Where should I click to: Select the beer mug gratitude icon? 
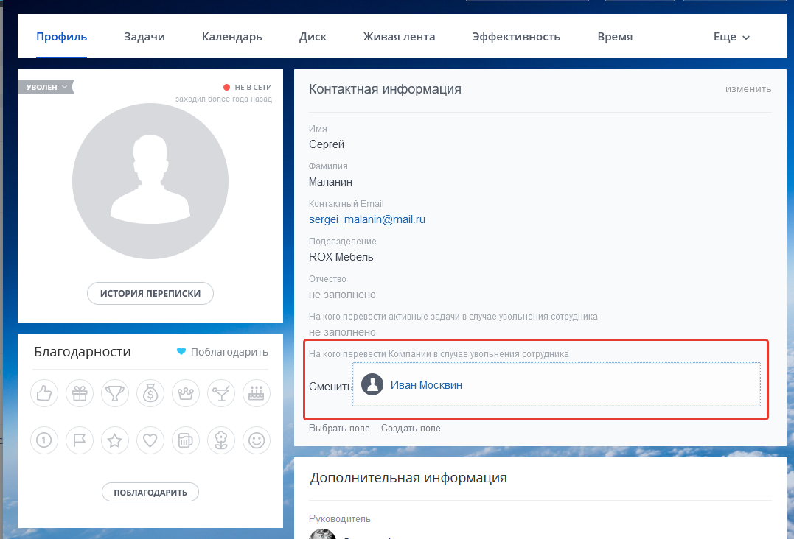coord(186,440)
